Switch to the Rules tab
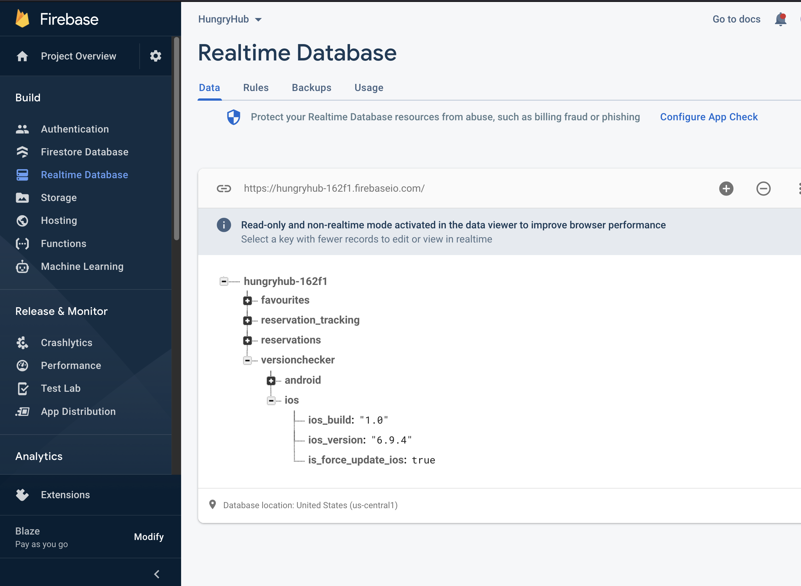This screenshot has height=586, width=801. [255, 87]
